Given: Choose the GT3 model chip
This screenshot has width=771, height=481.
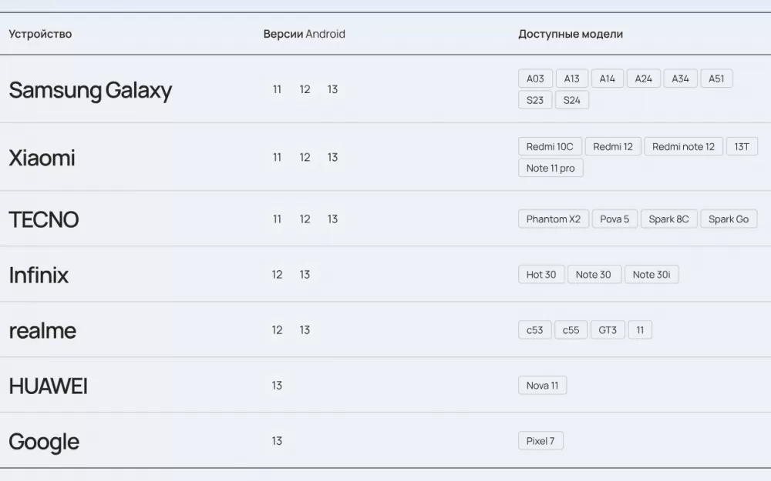Looking at the screenshot, I should pyautogui.click(x=608, y=330).
